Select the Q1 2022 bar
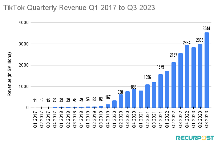218x148 pixels. [167, 89]
